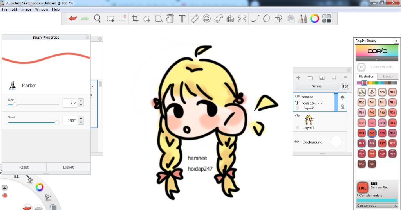401x210 pixels.
Task: Open the Draw Style shapes tool
Action: click(278, 18)
